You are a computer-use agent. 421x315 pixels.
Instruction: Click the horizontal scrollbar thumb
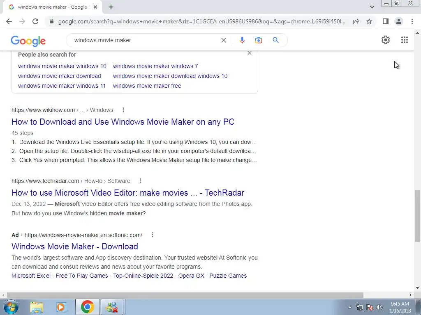pyautogui.click(x=185, y=295)
